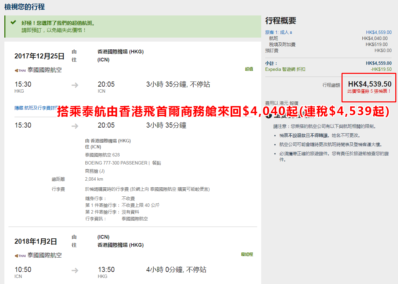The height and width of the screenshot is (284, 398).
Task: Click the arrow in the flight 628 detail row
Action: pyautogui.click(x=75, y=126)
